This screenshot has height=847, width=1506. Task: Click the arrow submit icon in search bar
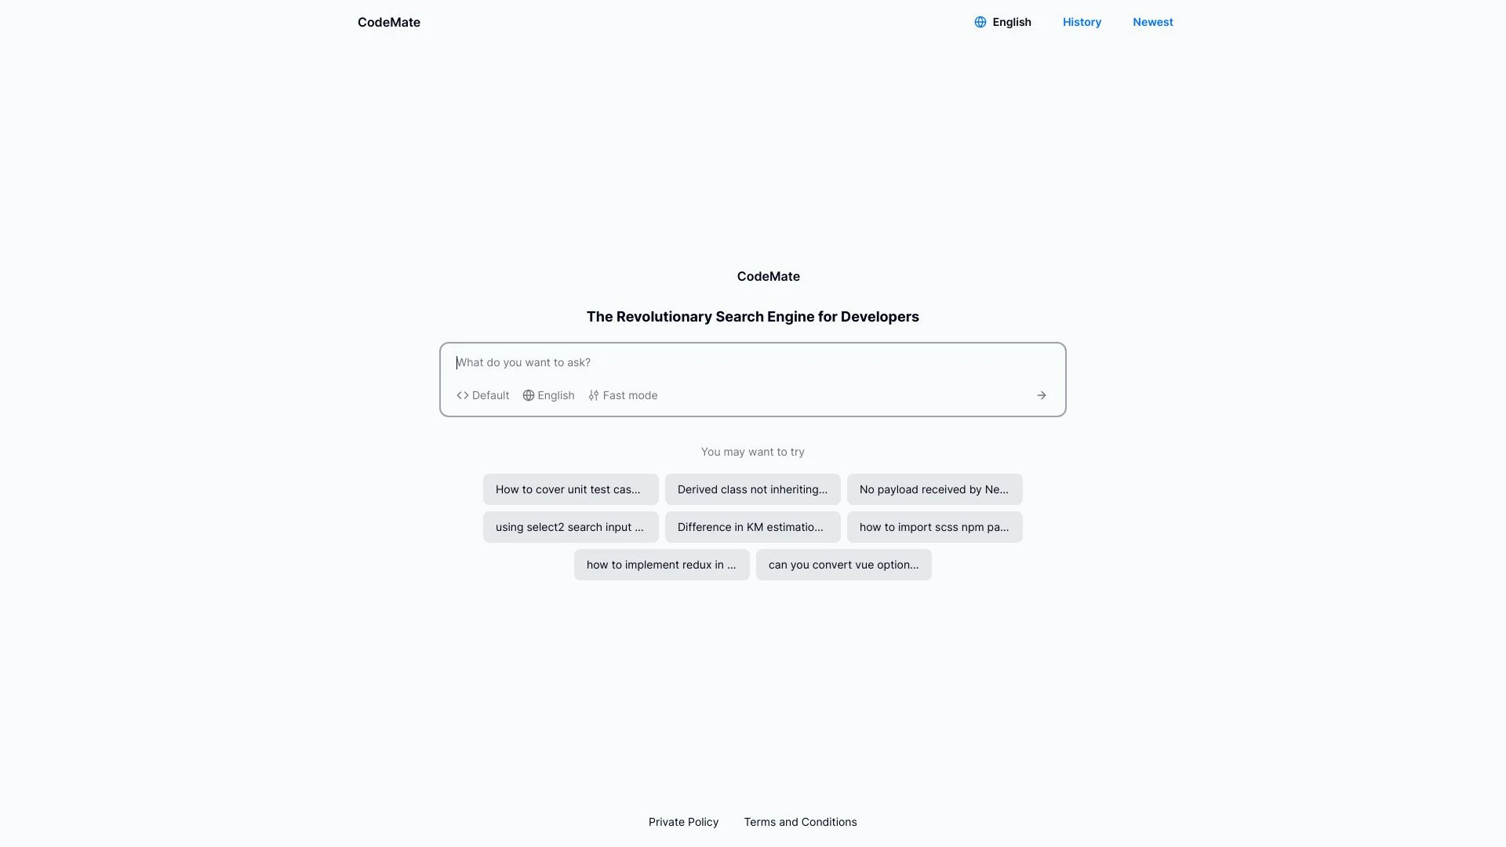click(x=1042, y=395)
